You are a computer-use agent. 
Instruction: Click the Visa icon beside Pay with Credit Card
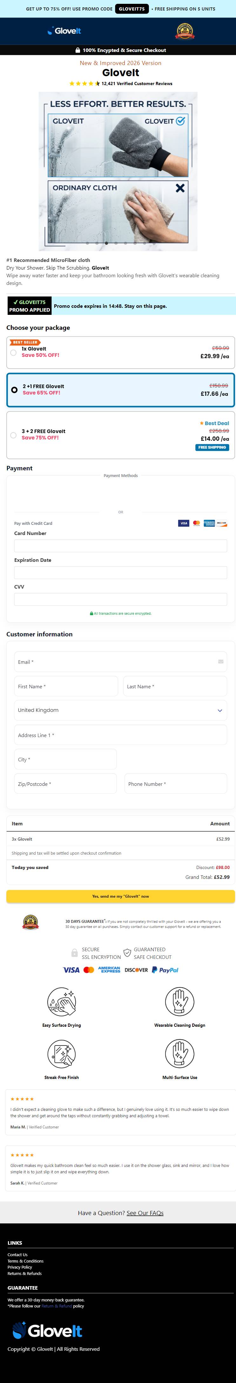point(184,523)
